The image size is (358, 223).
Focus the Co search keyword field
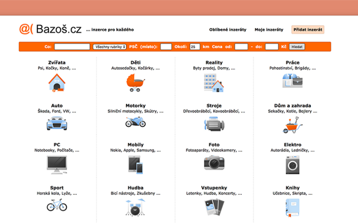pos(72,47)
